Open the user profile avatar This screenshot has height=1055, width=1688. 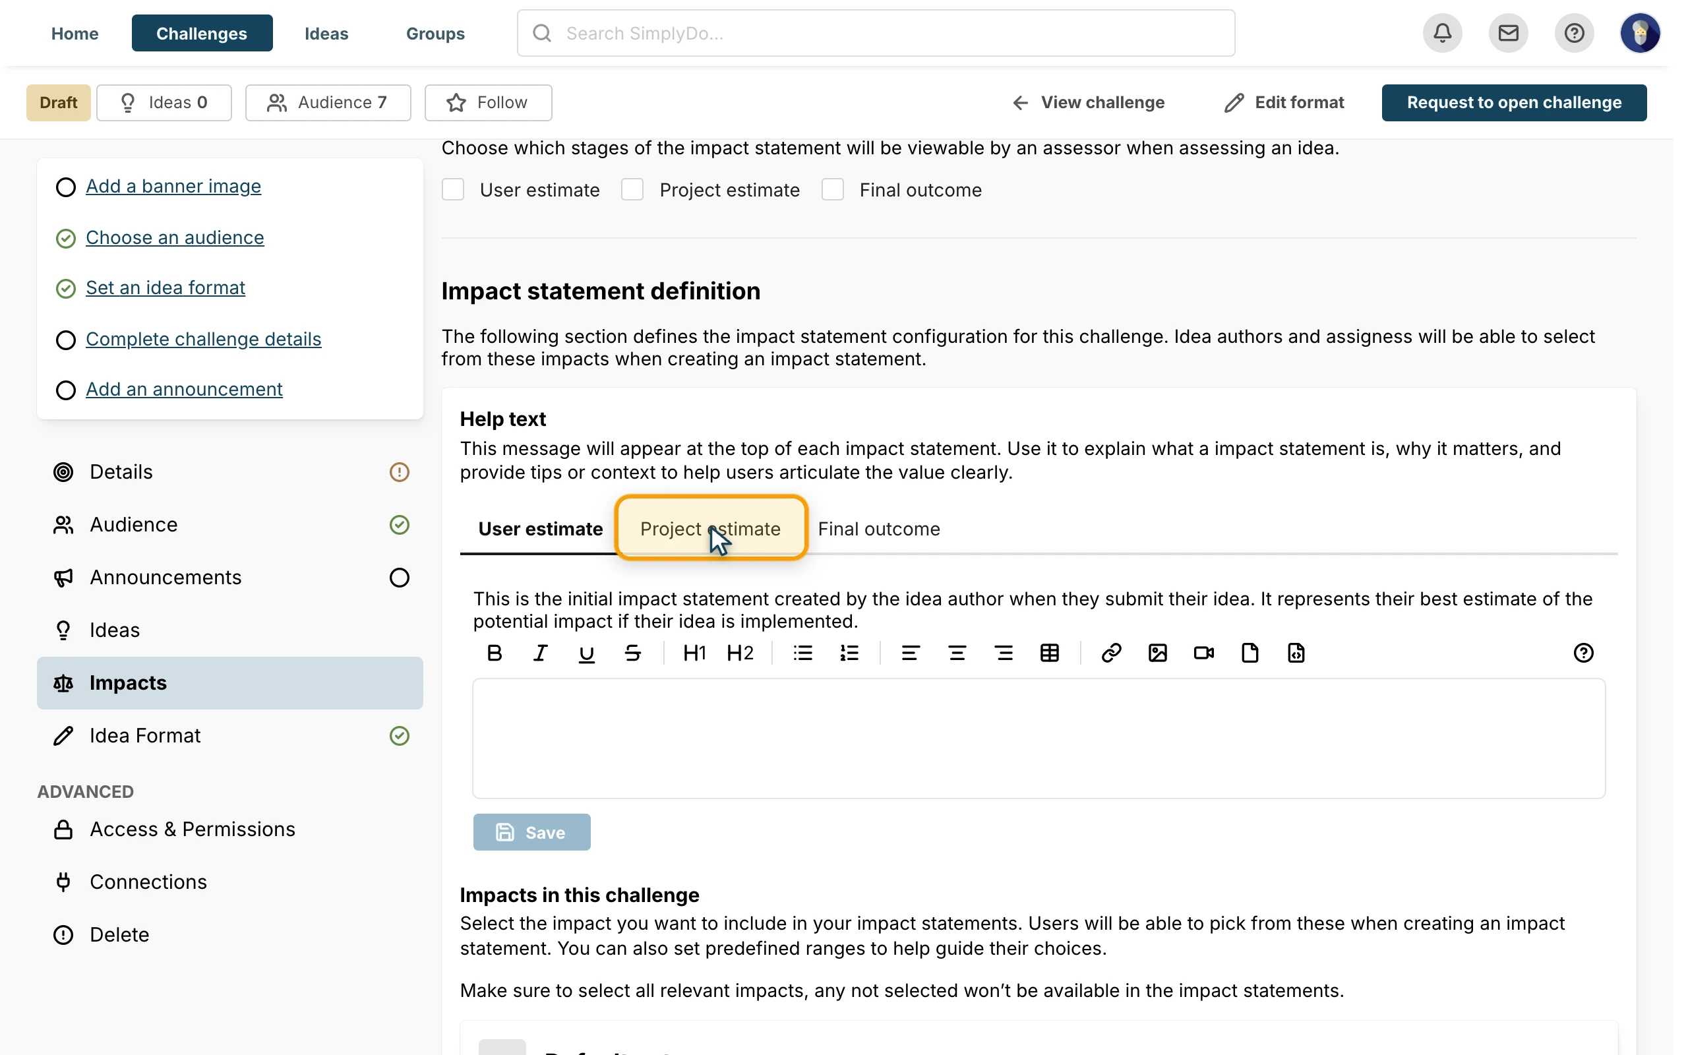coord(1640,33)
